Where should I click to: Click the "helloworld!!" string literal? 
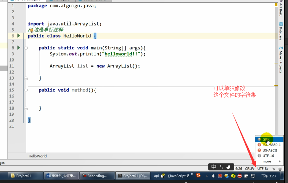tap(121, 54)
